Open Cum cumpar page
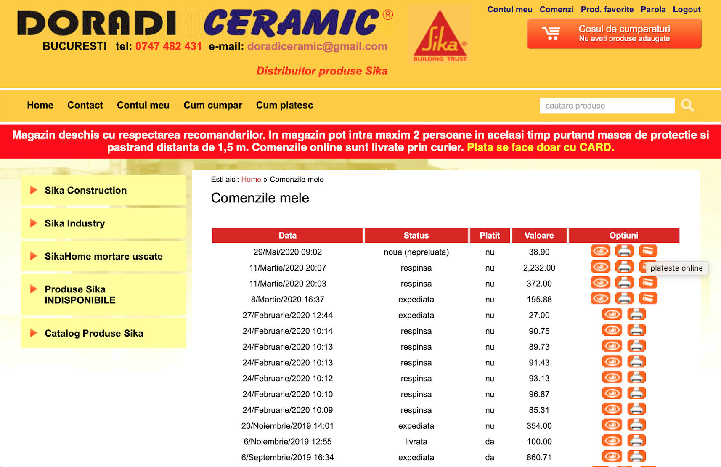721x467 pixels. 213,105
